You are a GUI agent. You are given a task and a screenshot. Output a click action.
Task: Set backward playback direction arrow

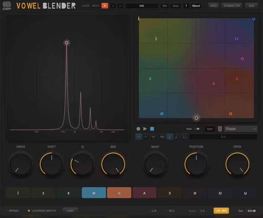point(146,137)
